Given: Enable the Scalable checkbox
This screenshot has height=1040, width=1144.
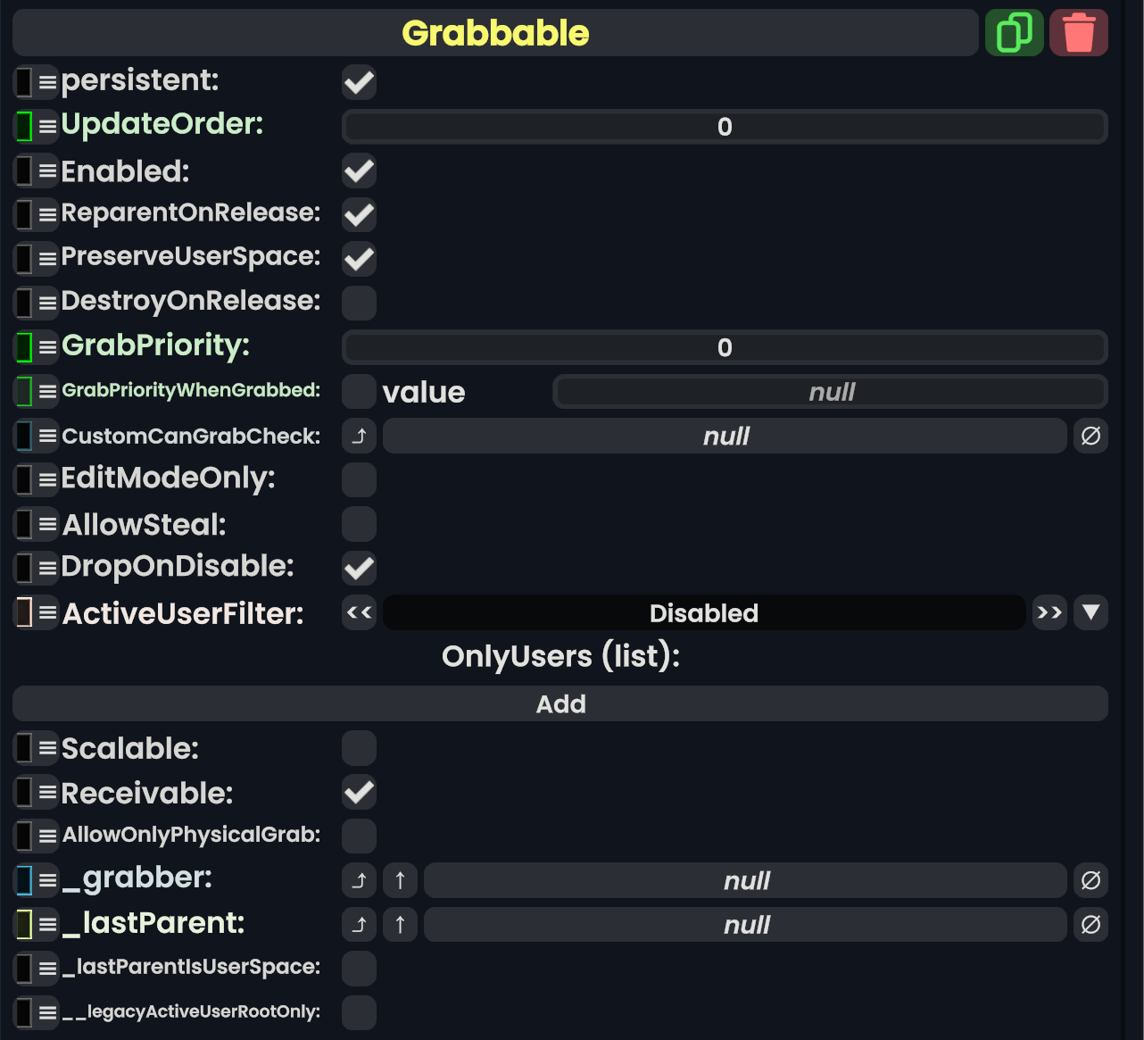Looking at the screenshot, I should click(x=359, y=748).
